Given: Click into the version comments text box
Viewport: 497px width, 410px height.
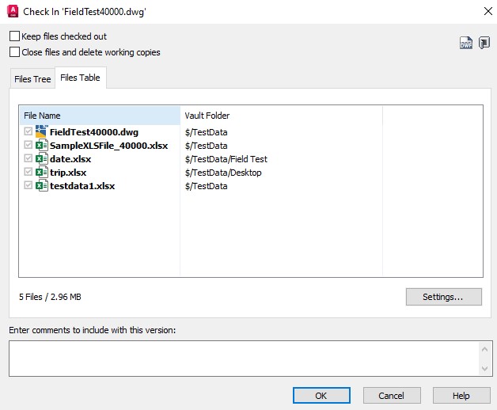Looking at the screenshot, I should point(241,358).
